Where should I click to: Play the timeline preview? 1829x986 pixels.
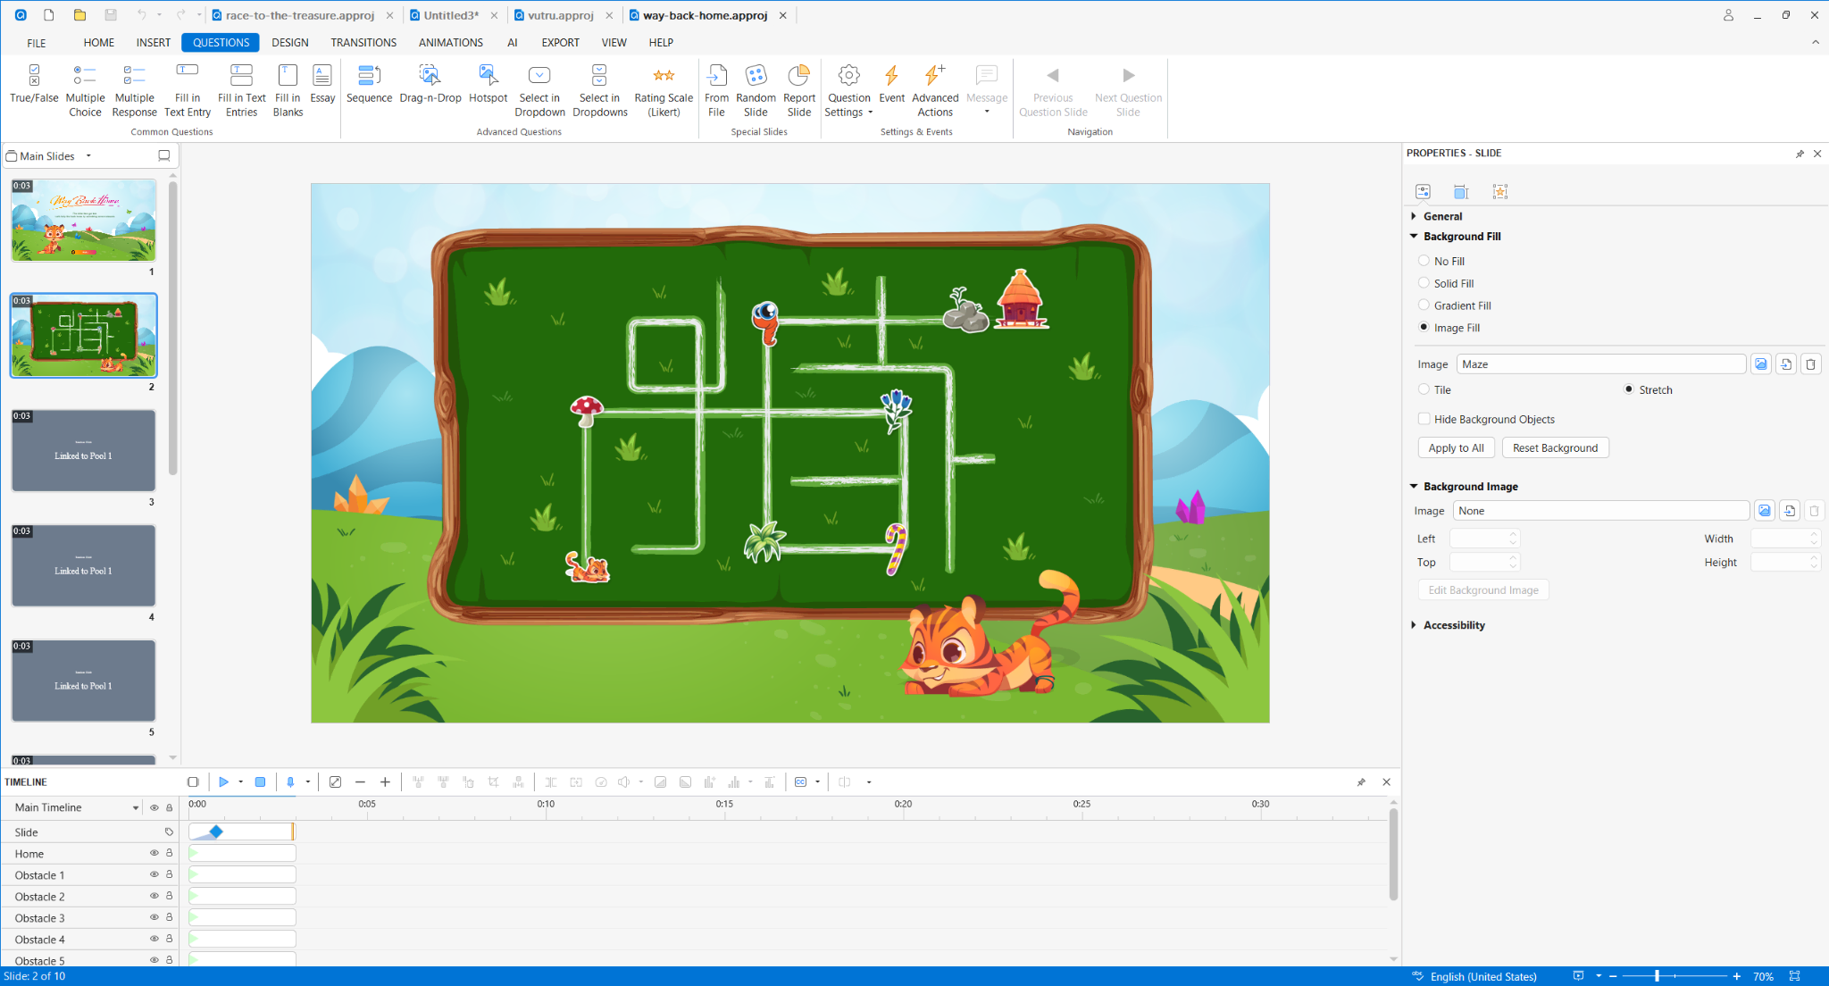pyautogui.click(x=223, y=781)
